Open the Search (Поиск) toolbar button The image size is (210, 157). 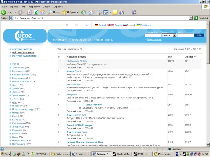click(52, 12)
